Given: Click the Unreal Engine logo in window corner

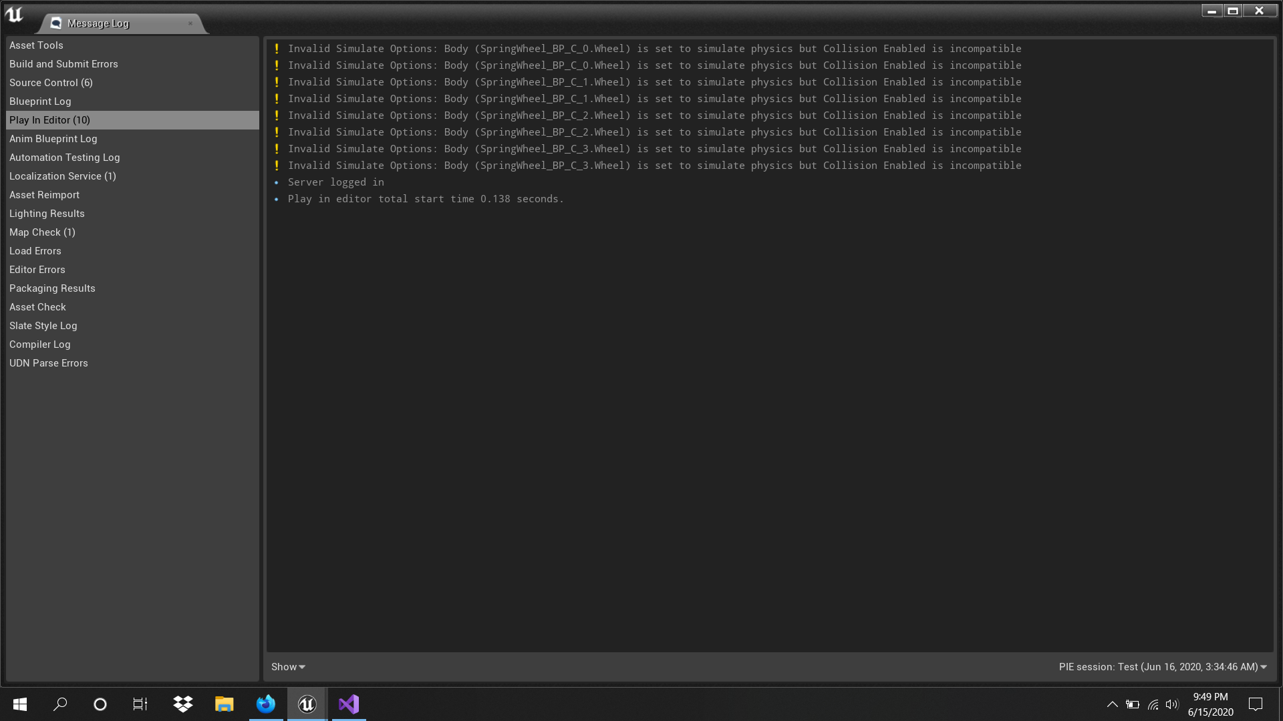Looking at the screenshot, I should pos(14,15).
